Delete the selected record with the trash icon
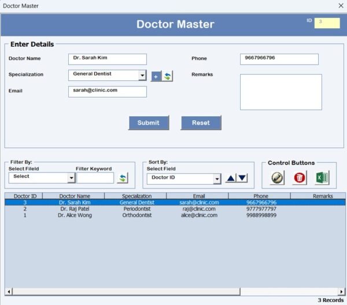This screenshot has height=305, width=347. [300, 178]
